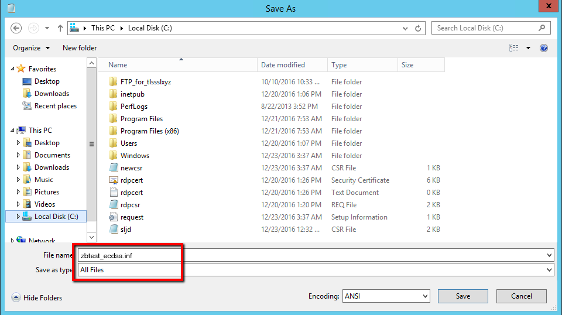
Task: Refresh the Local Disk (C:) folder view
Action: pyautogui.click(x=419, y=28)
